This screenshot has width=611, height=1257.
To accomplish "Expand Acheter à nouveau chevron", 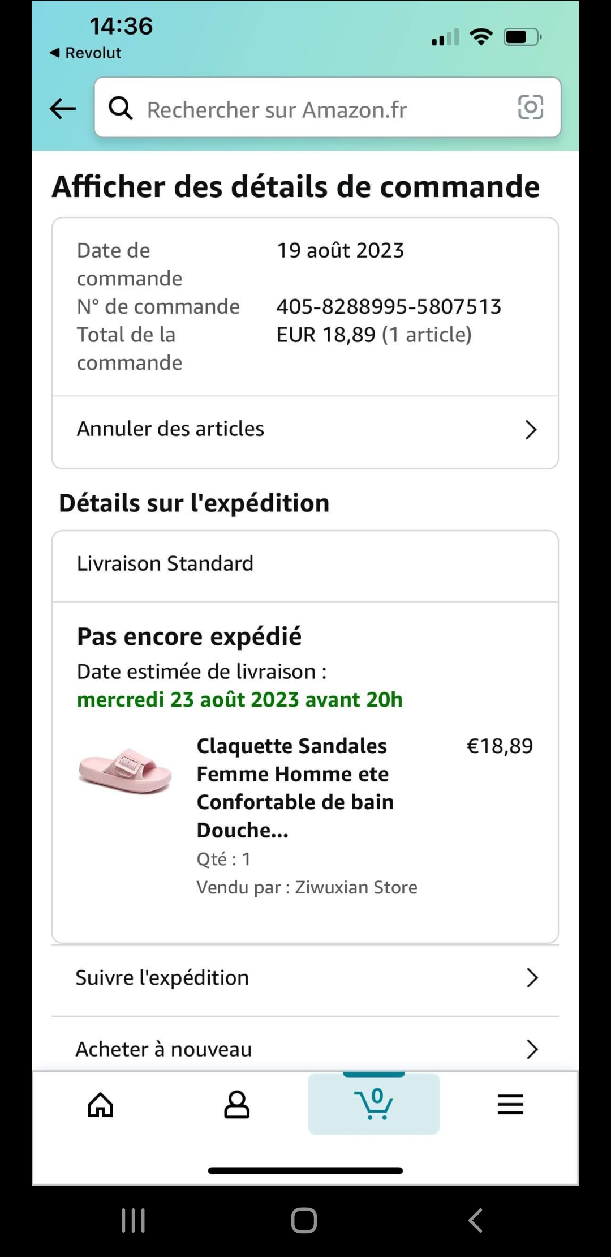I will coord(532,1049).
